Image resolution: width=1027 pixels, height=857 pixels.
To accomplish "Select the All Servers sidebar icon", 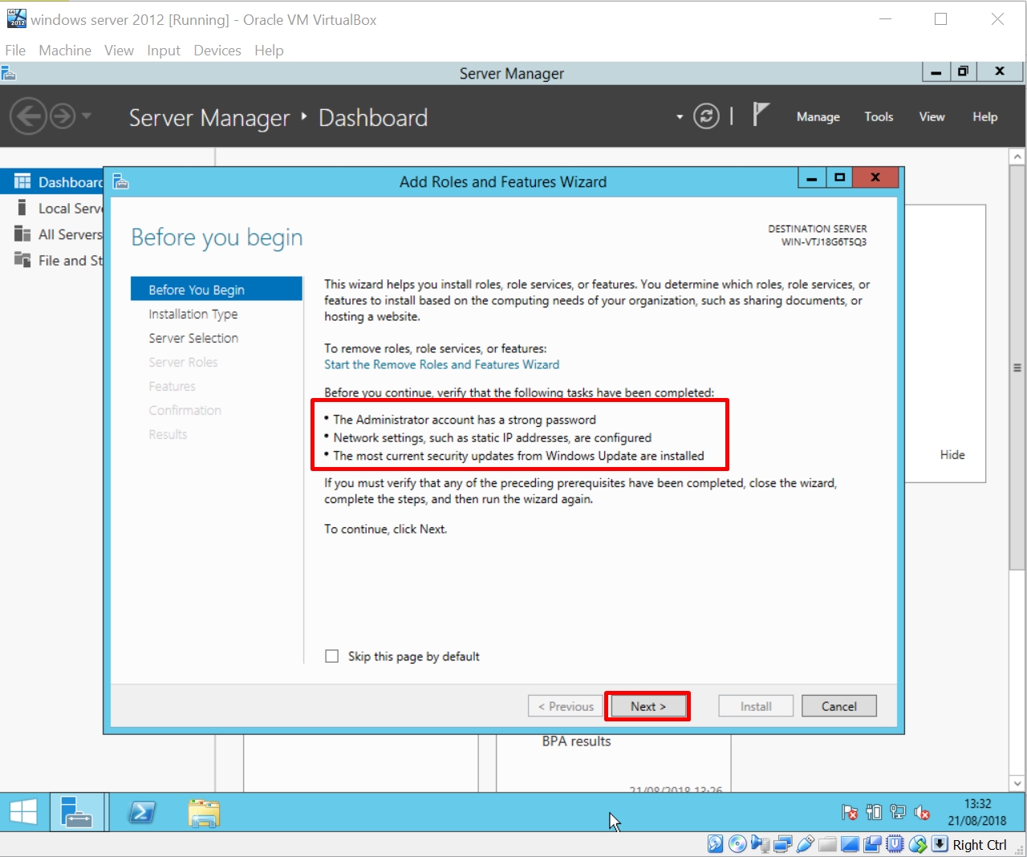I will point(22,234).
